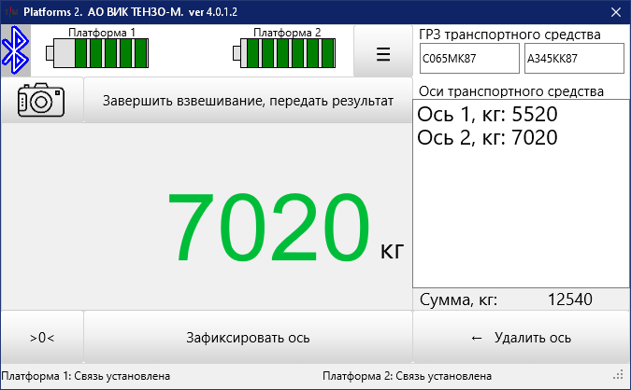The width and height of the screenshot is (631, 390).
Task: Click the C065MK87 plate input field
Action: (x=467, y=58)
